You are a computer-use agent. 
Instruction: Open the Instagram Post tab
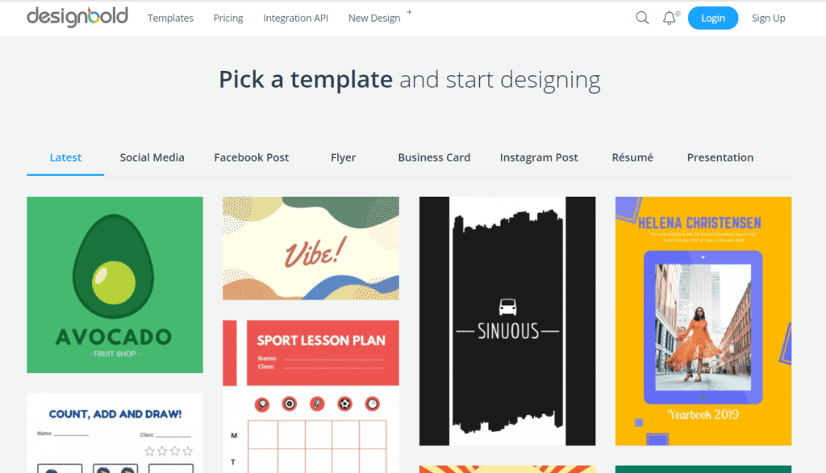click(x=539, y=157)
